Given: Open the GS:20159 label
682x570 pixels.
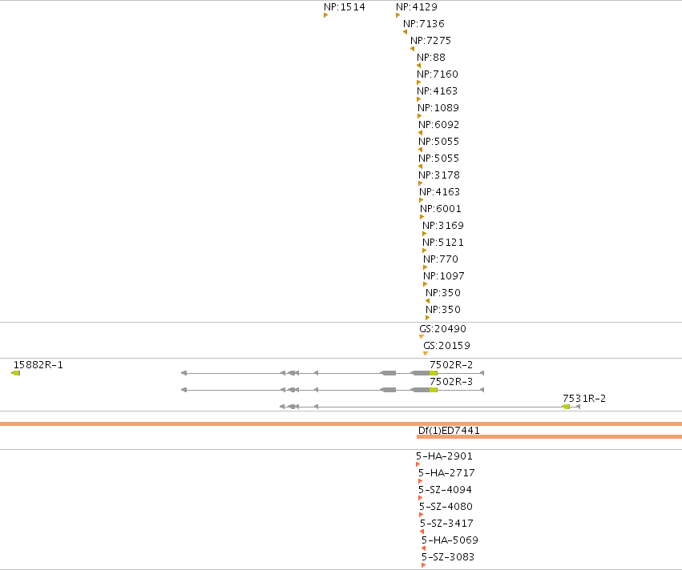Looking at the screenshot, I should pyautogui.click(x=447, y=346).
